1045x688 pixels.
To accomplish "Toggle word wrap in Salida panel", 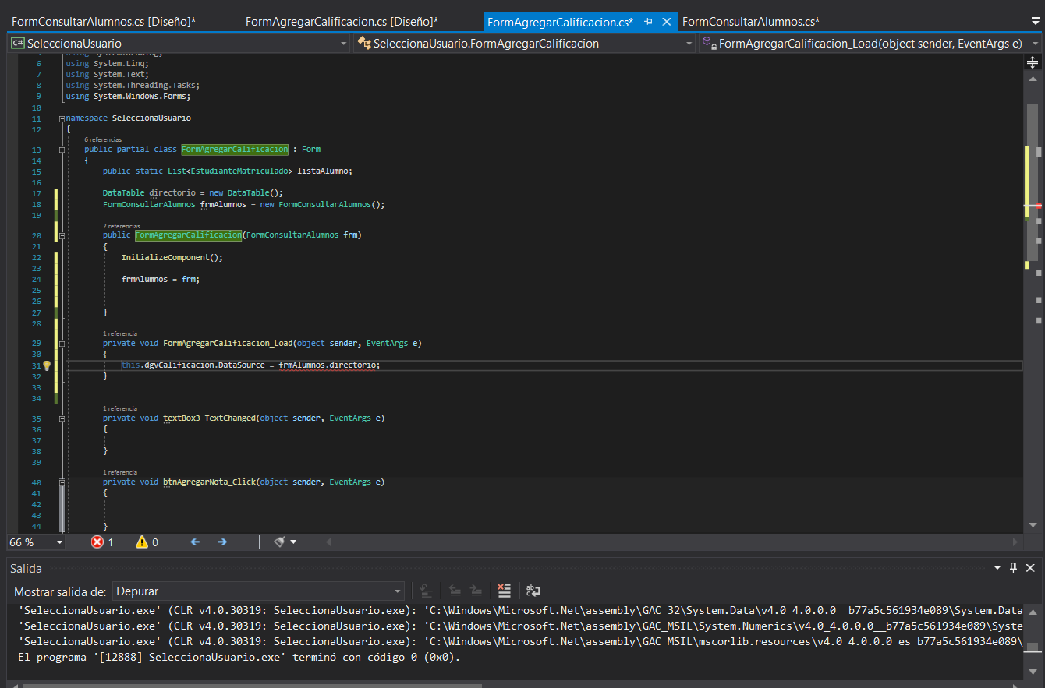I will 533,591.
